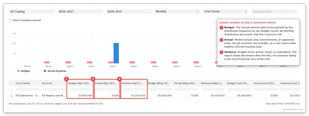Click row number 1 in the table
The width and height of the screenshot is (309, 116).
click(x=11, y=96)
